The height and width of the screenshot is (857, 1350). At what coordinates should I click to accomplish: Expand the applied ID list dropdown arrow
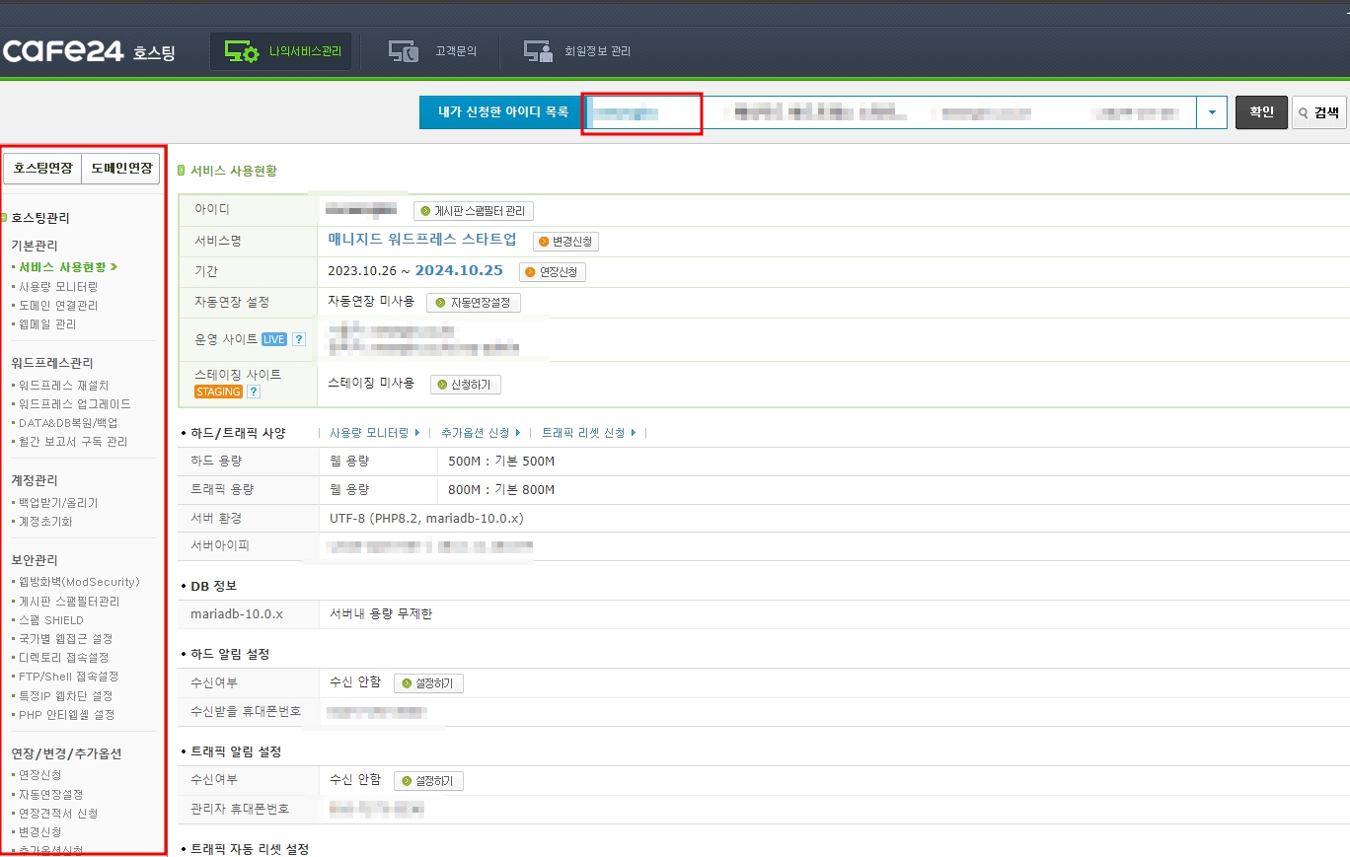(x=1211, y=112)
